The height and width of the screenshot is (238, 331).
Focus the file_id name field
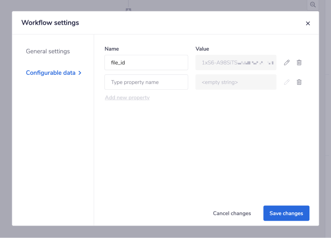coord(146,62)
